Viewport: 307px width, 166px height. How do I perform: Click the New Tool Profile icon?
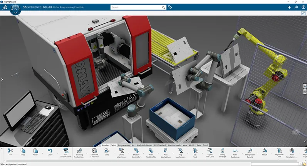pos(151,151)
